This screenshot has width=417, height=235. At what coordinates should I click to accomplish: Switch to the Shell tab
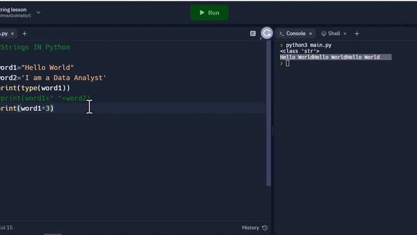click(x=330, y=33)
